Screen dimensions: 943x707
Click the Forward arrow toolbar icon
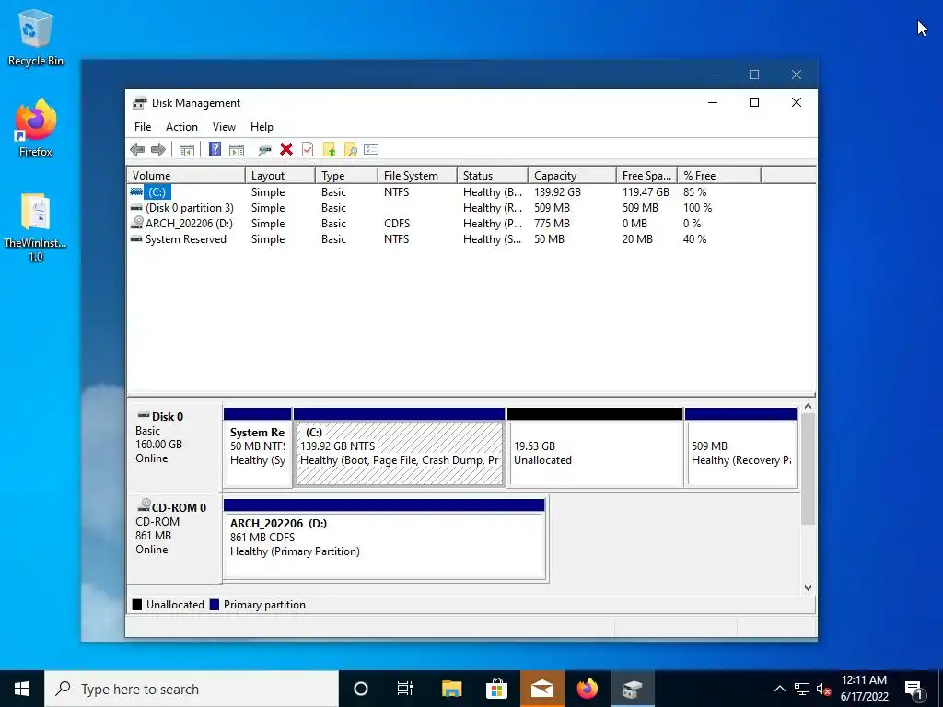click(x=158, y=150)
